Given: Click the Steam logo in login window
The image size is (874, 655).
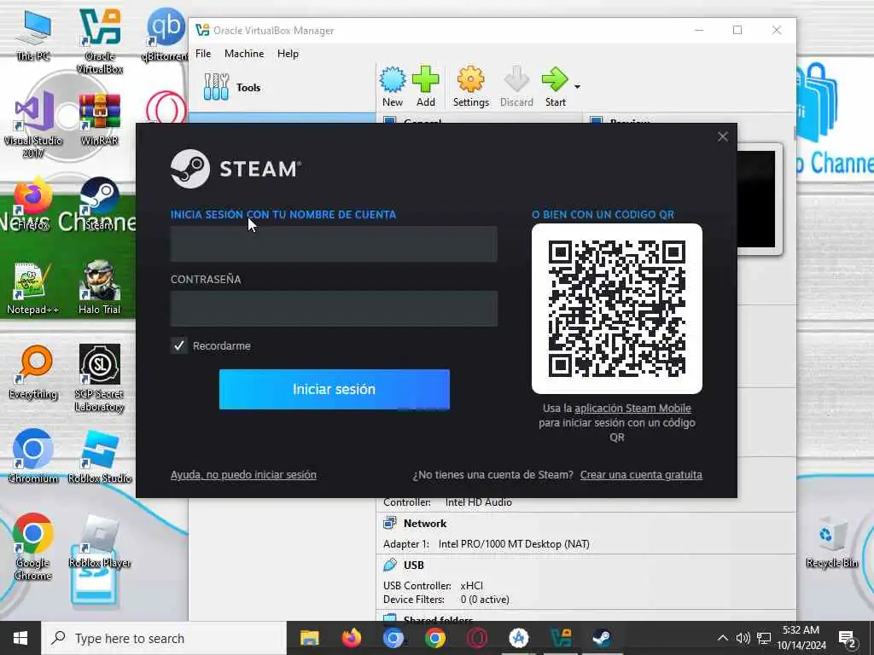Looking at the screenshot, I should click(x=236, y=169).
